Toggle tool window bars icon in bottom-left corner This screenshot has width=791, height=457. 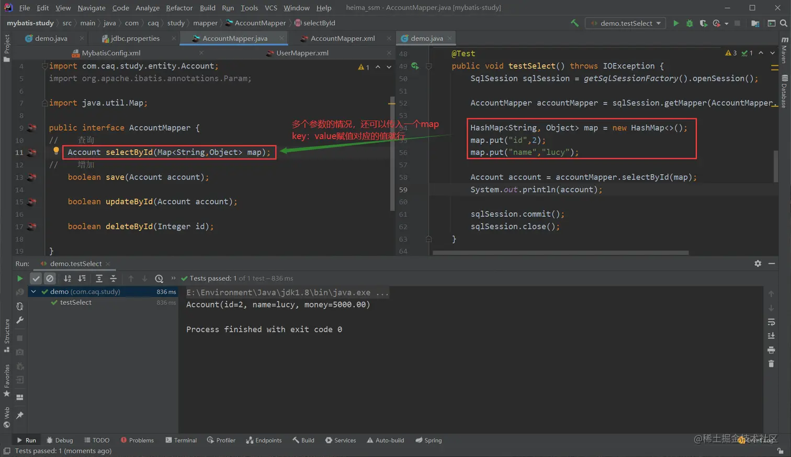pos(7,451)
